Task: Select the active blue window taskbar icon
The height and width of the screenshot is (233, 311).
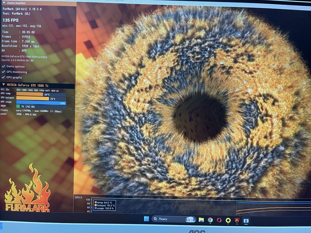Action: tap(246, 221)
